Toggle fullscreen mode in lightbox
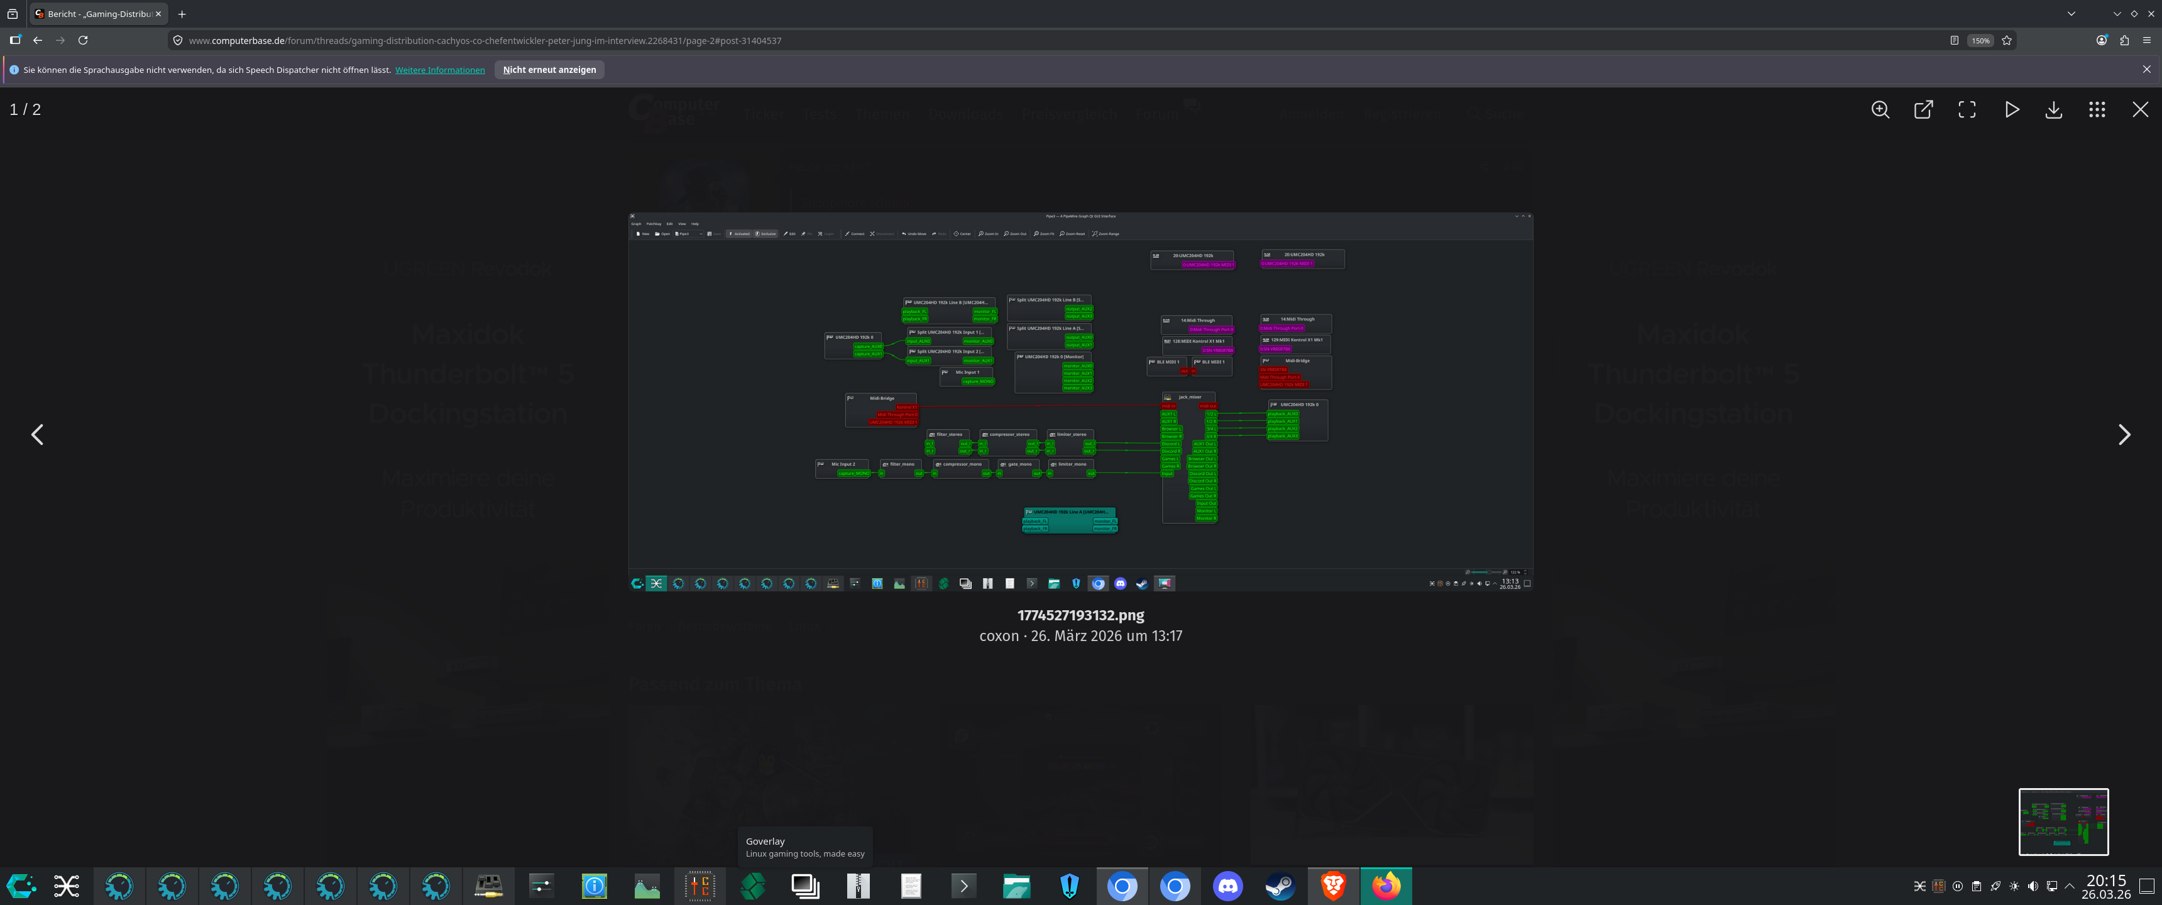The image size is (2162, 905). [x=1967, y=110]
